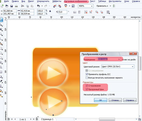
Task: Select the Shape tool in the toolbox
Action: coord(1,25)
